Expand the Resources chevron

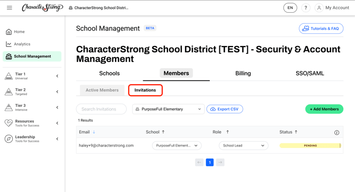[57, 123]
